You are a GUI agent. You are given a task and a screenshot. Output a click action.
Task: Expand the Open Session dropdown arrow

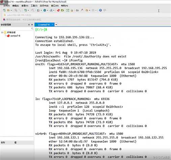click(x=11, y=10)
